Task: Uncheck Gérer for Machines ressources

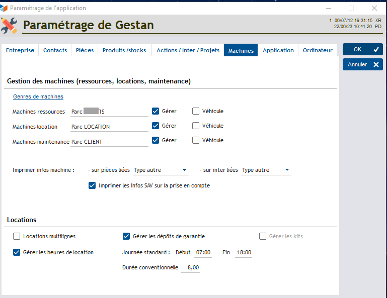Action: tap(156, 111)
